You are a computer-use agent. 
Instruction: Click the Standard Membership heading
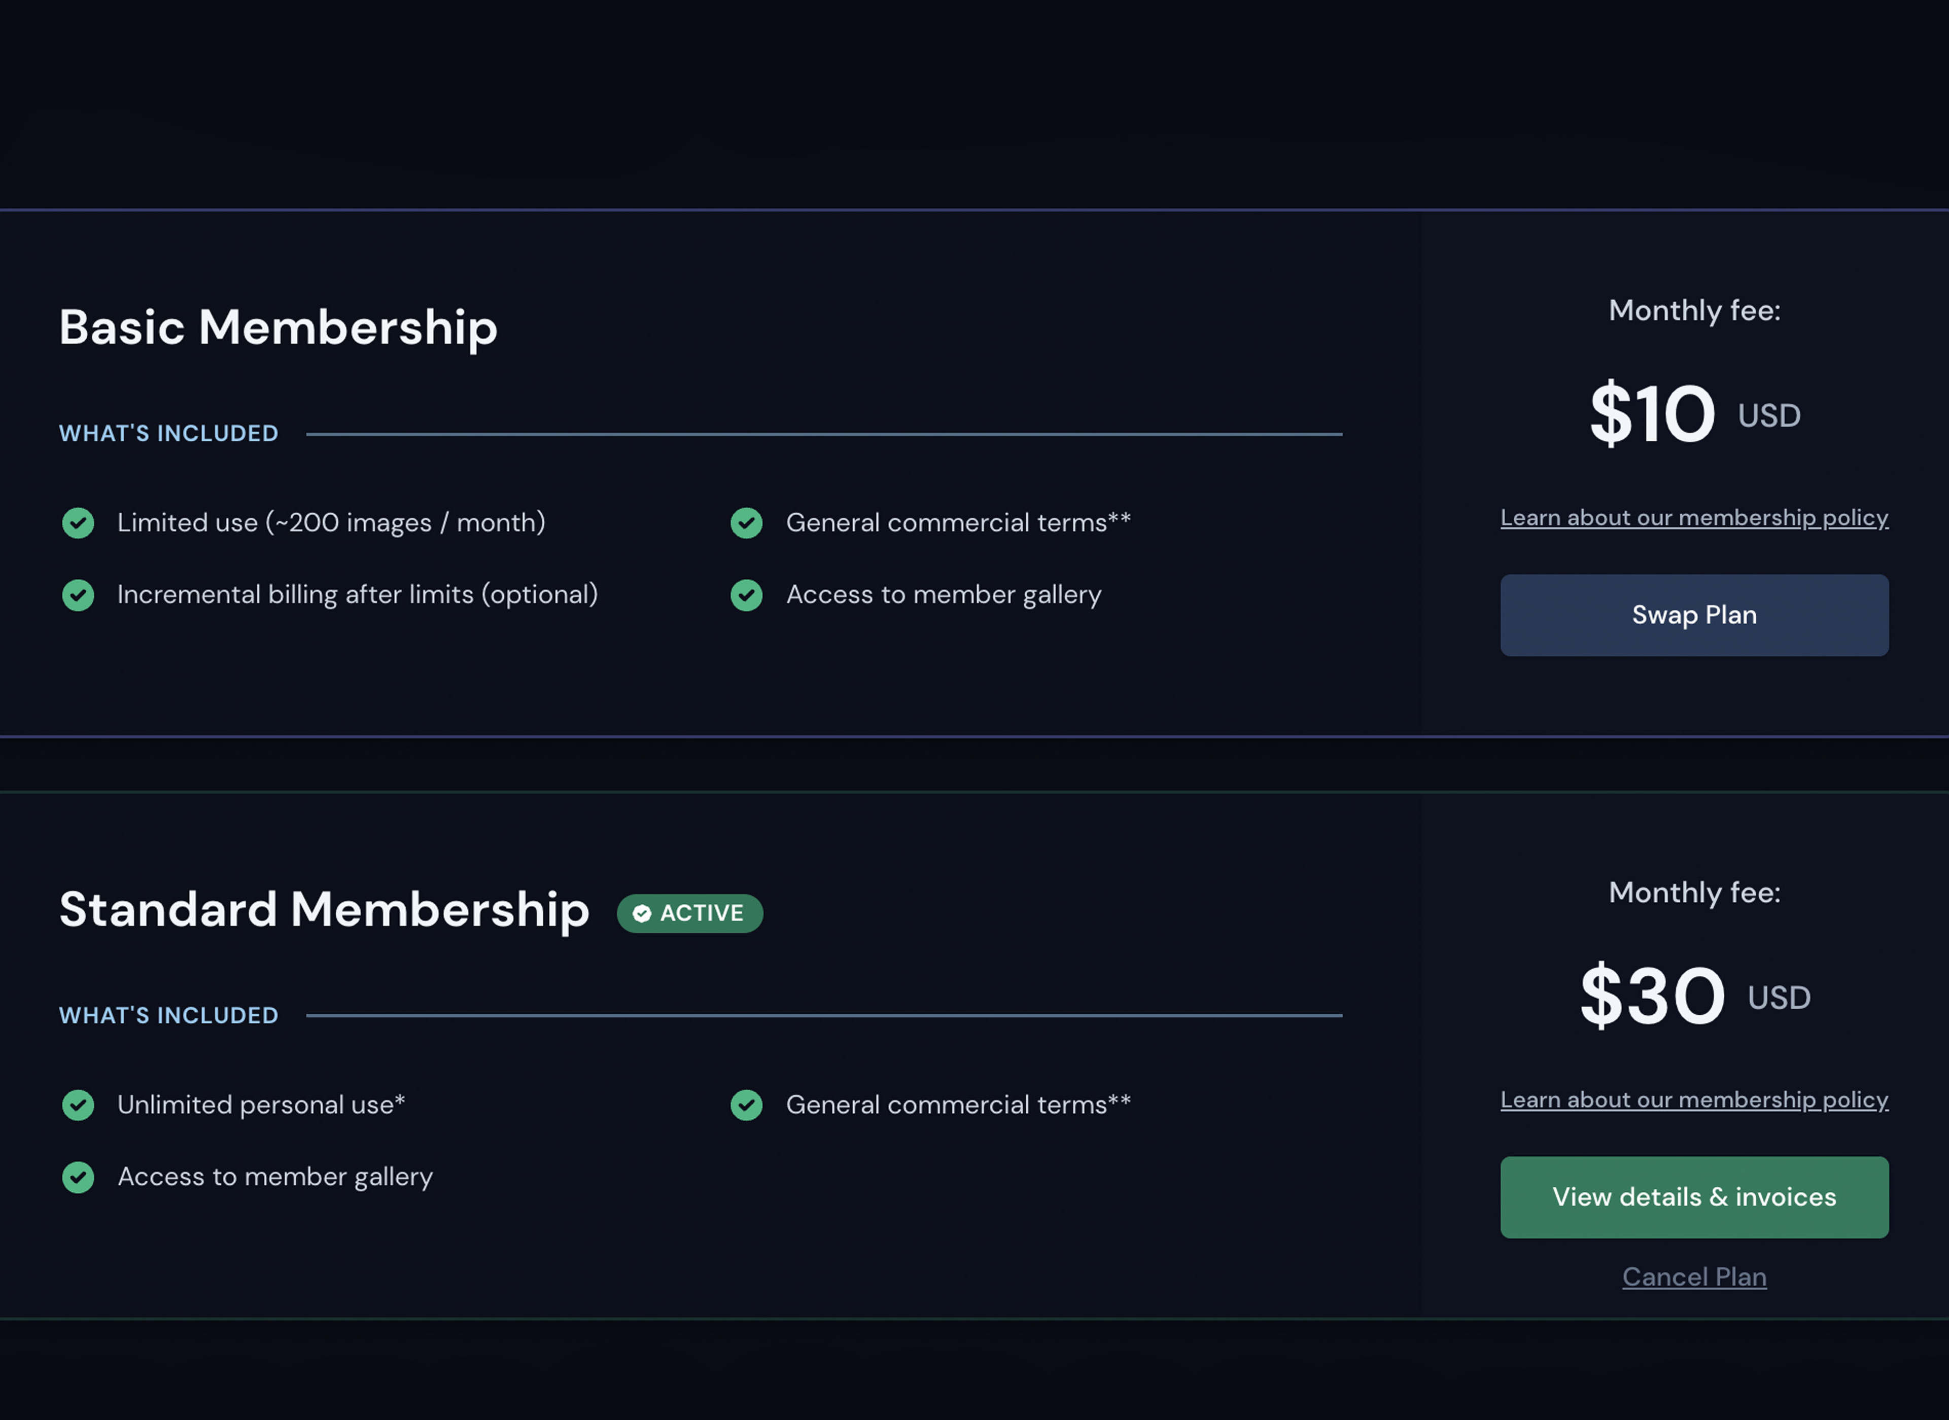coord(324,909)
